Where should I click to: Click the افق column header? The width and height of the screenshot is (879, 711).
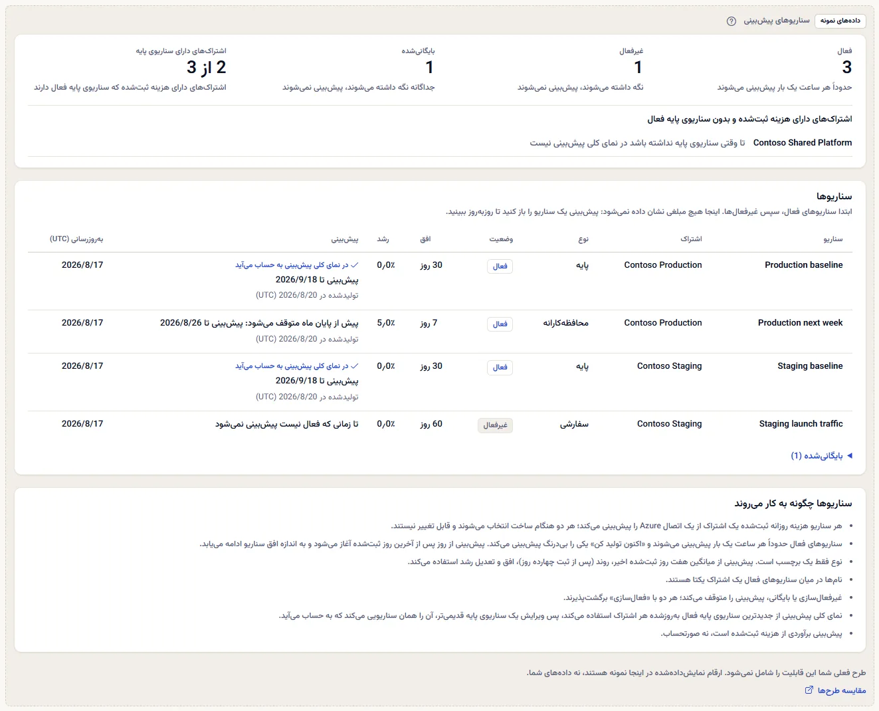coord(425,239)
